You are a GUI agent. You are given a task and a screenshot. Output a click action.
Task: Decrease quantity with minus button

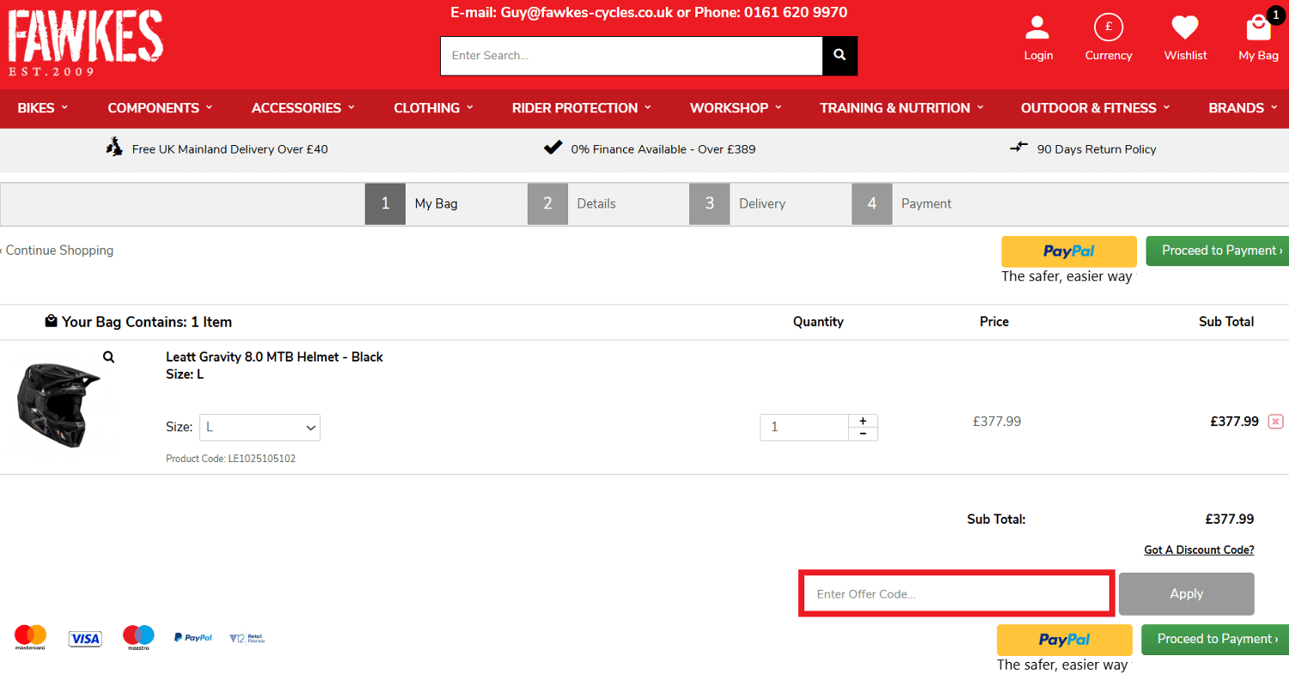click(863, 434)
